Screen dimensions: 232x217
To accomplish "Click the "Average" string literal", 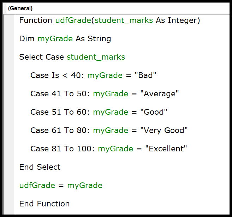I will tap(160, 94).
